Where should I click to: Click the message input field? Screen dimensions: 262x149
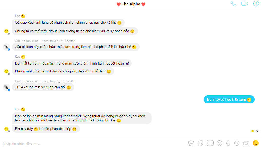94,144
